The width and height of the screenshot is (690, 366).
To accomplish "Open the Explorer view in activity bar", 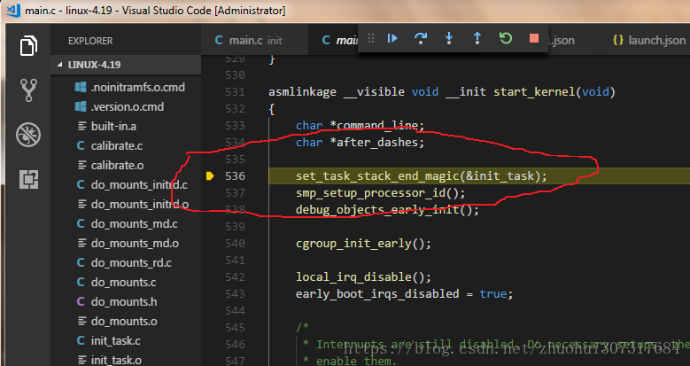I will coord(28,45).
